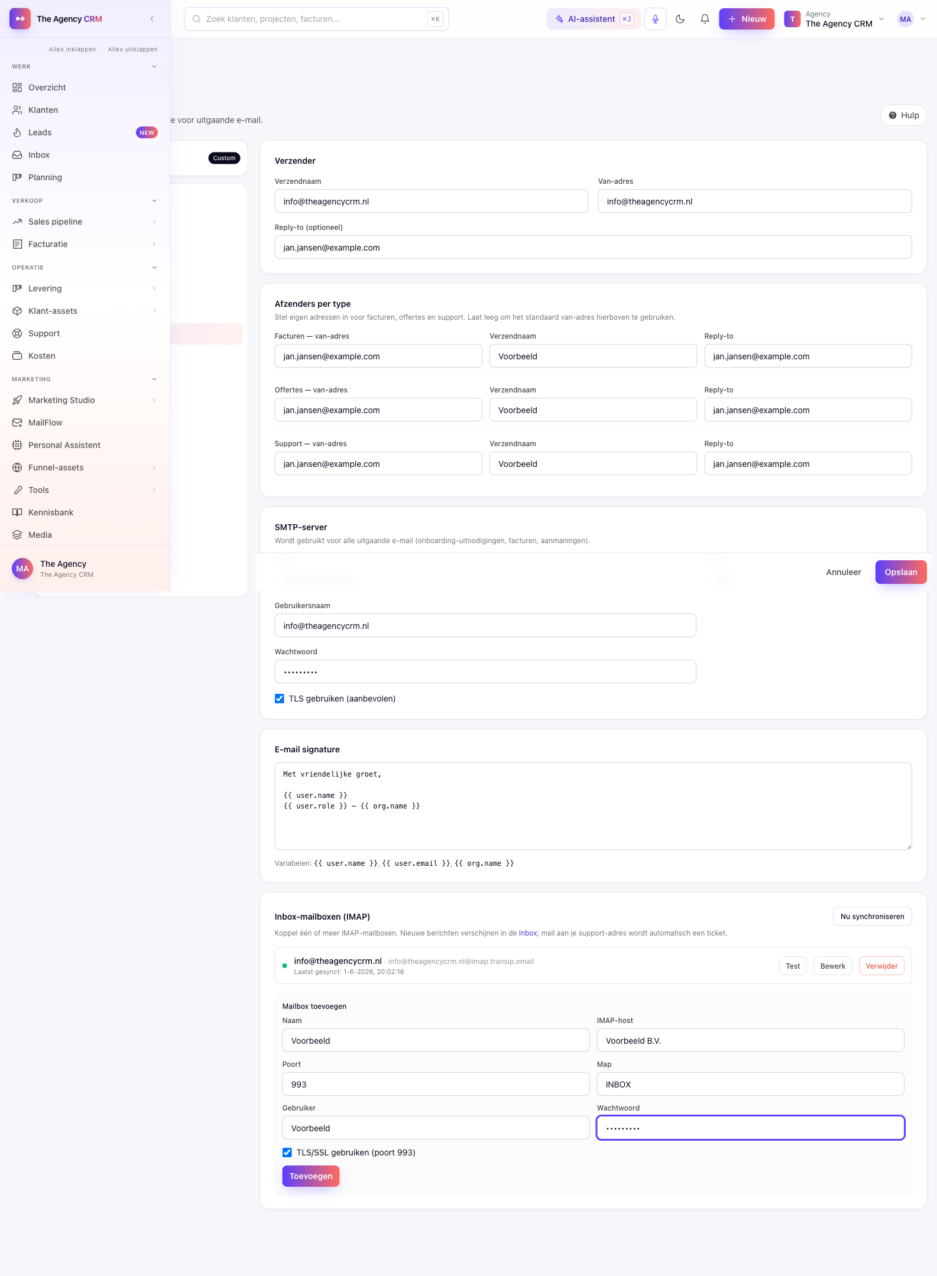Viewport: 937px width, 1276px height.
Task: Open Marketing Studio in sidebar
Action: [85, 400]
